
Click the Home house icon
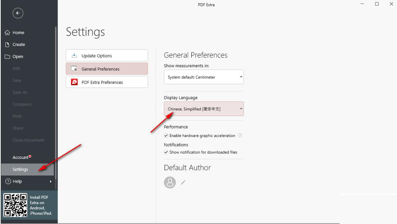[7, 33]
